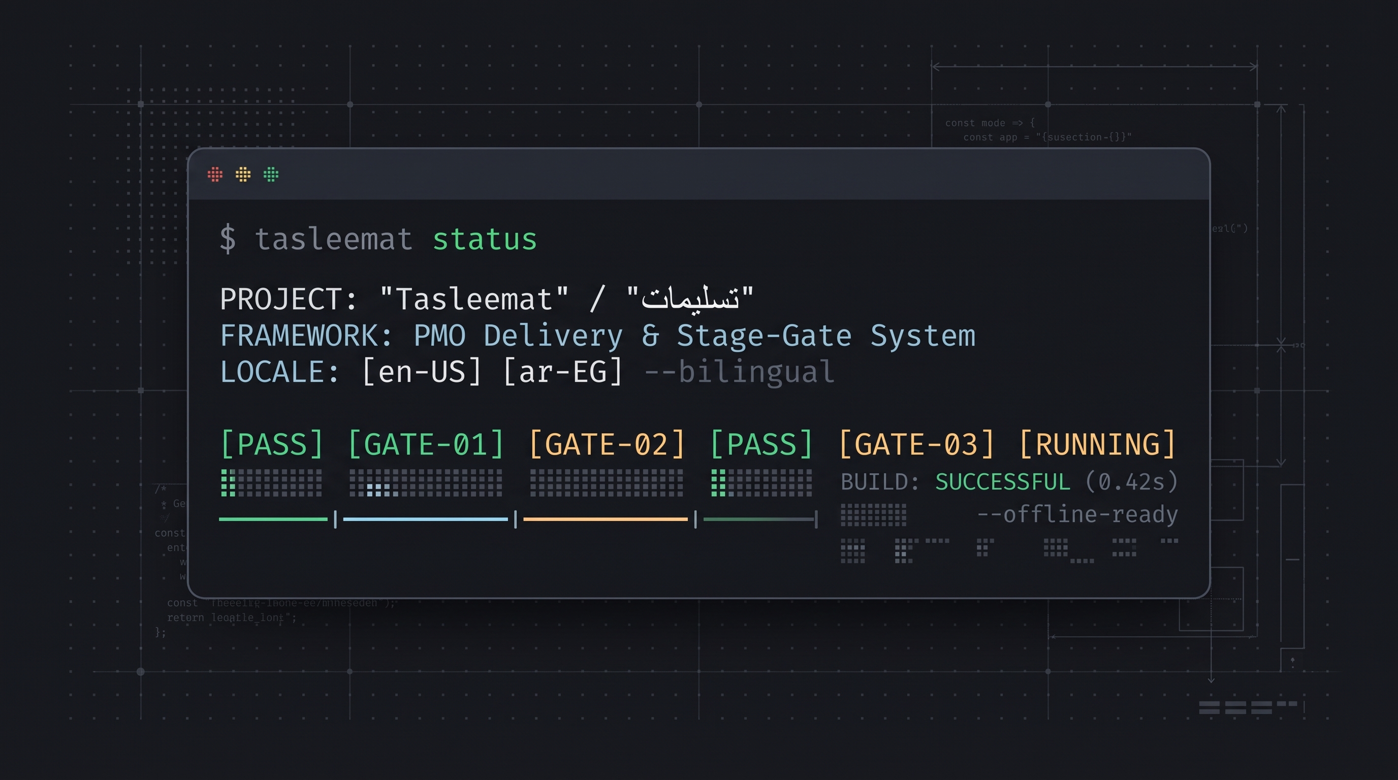Click the background code line "const mode => {"
Image resolution: width=1398 pixels, height=780 pixels.
click(x=990, y=123)
